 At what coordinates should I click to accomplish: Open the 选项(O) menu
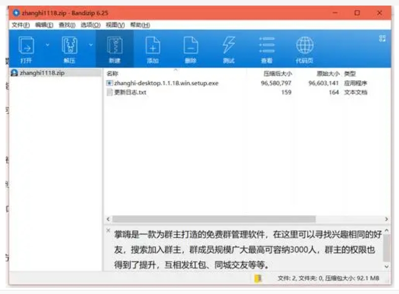click(91, 25)
